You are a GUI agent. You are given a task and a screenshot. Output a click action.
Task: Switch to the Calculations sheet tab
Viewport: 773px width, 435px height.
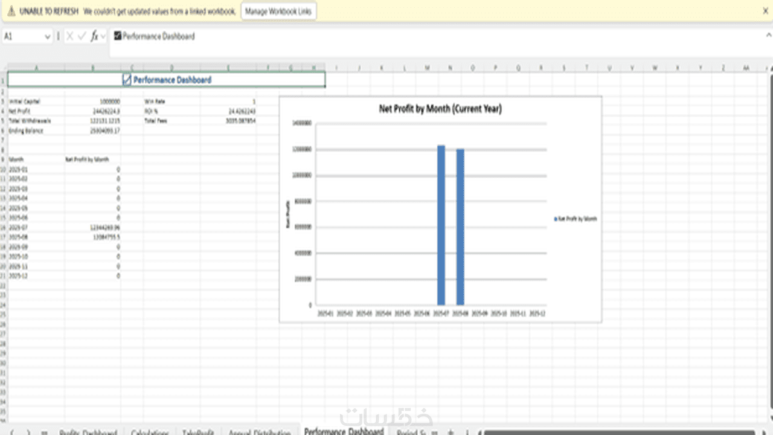[x=149, y=431]
